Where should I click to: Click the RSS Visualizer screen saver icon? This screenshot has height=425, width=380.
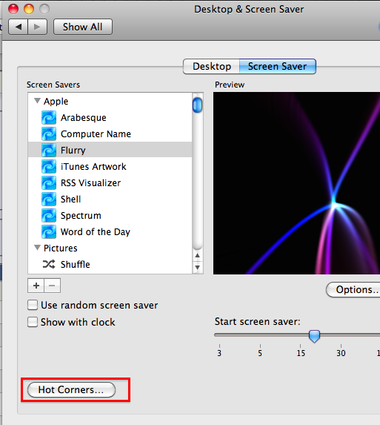tap(49, 183)
